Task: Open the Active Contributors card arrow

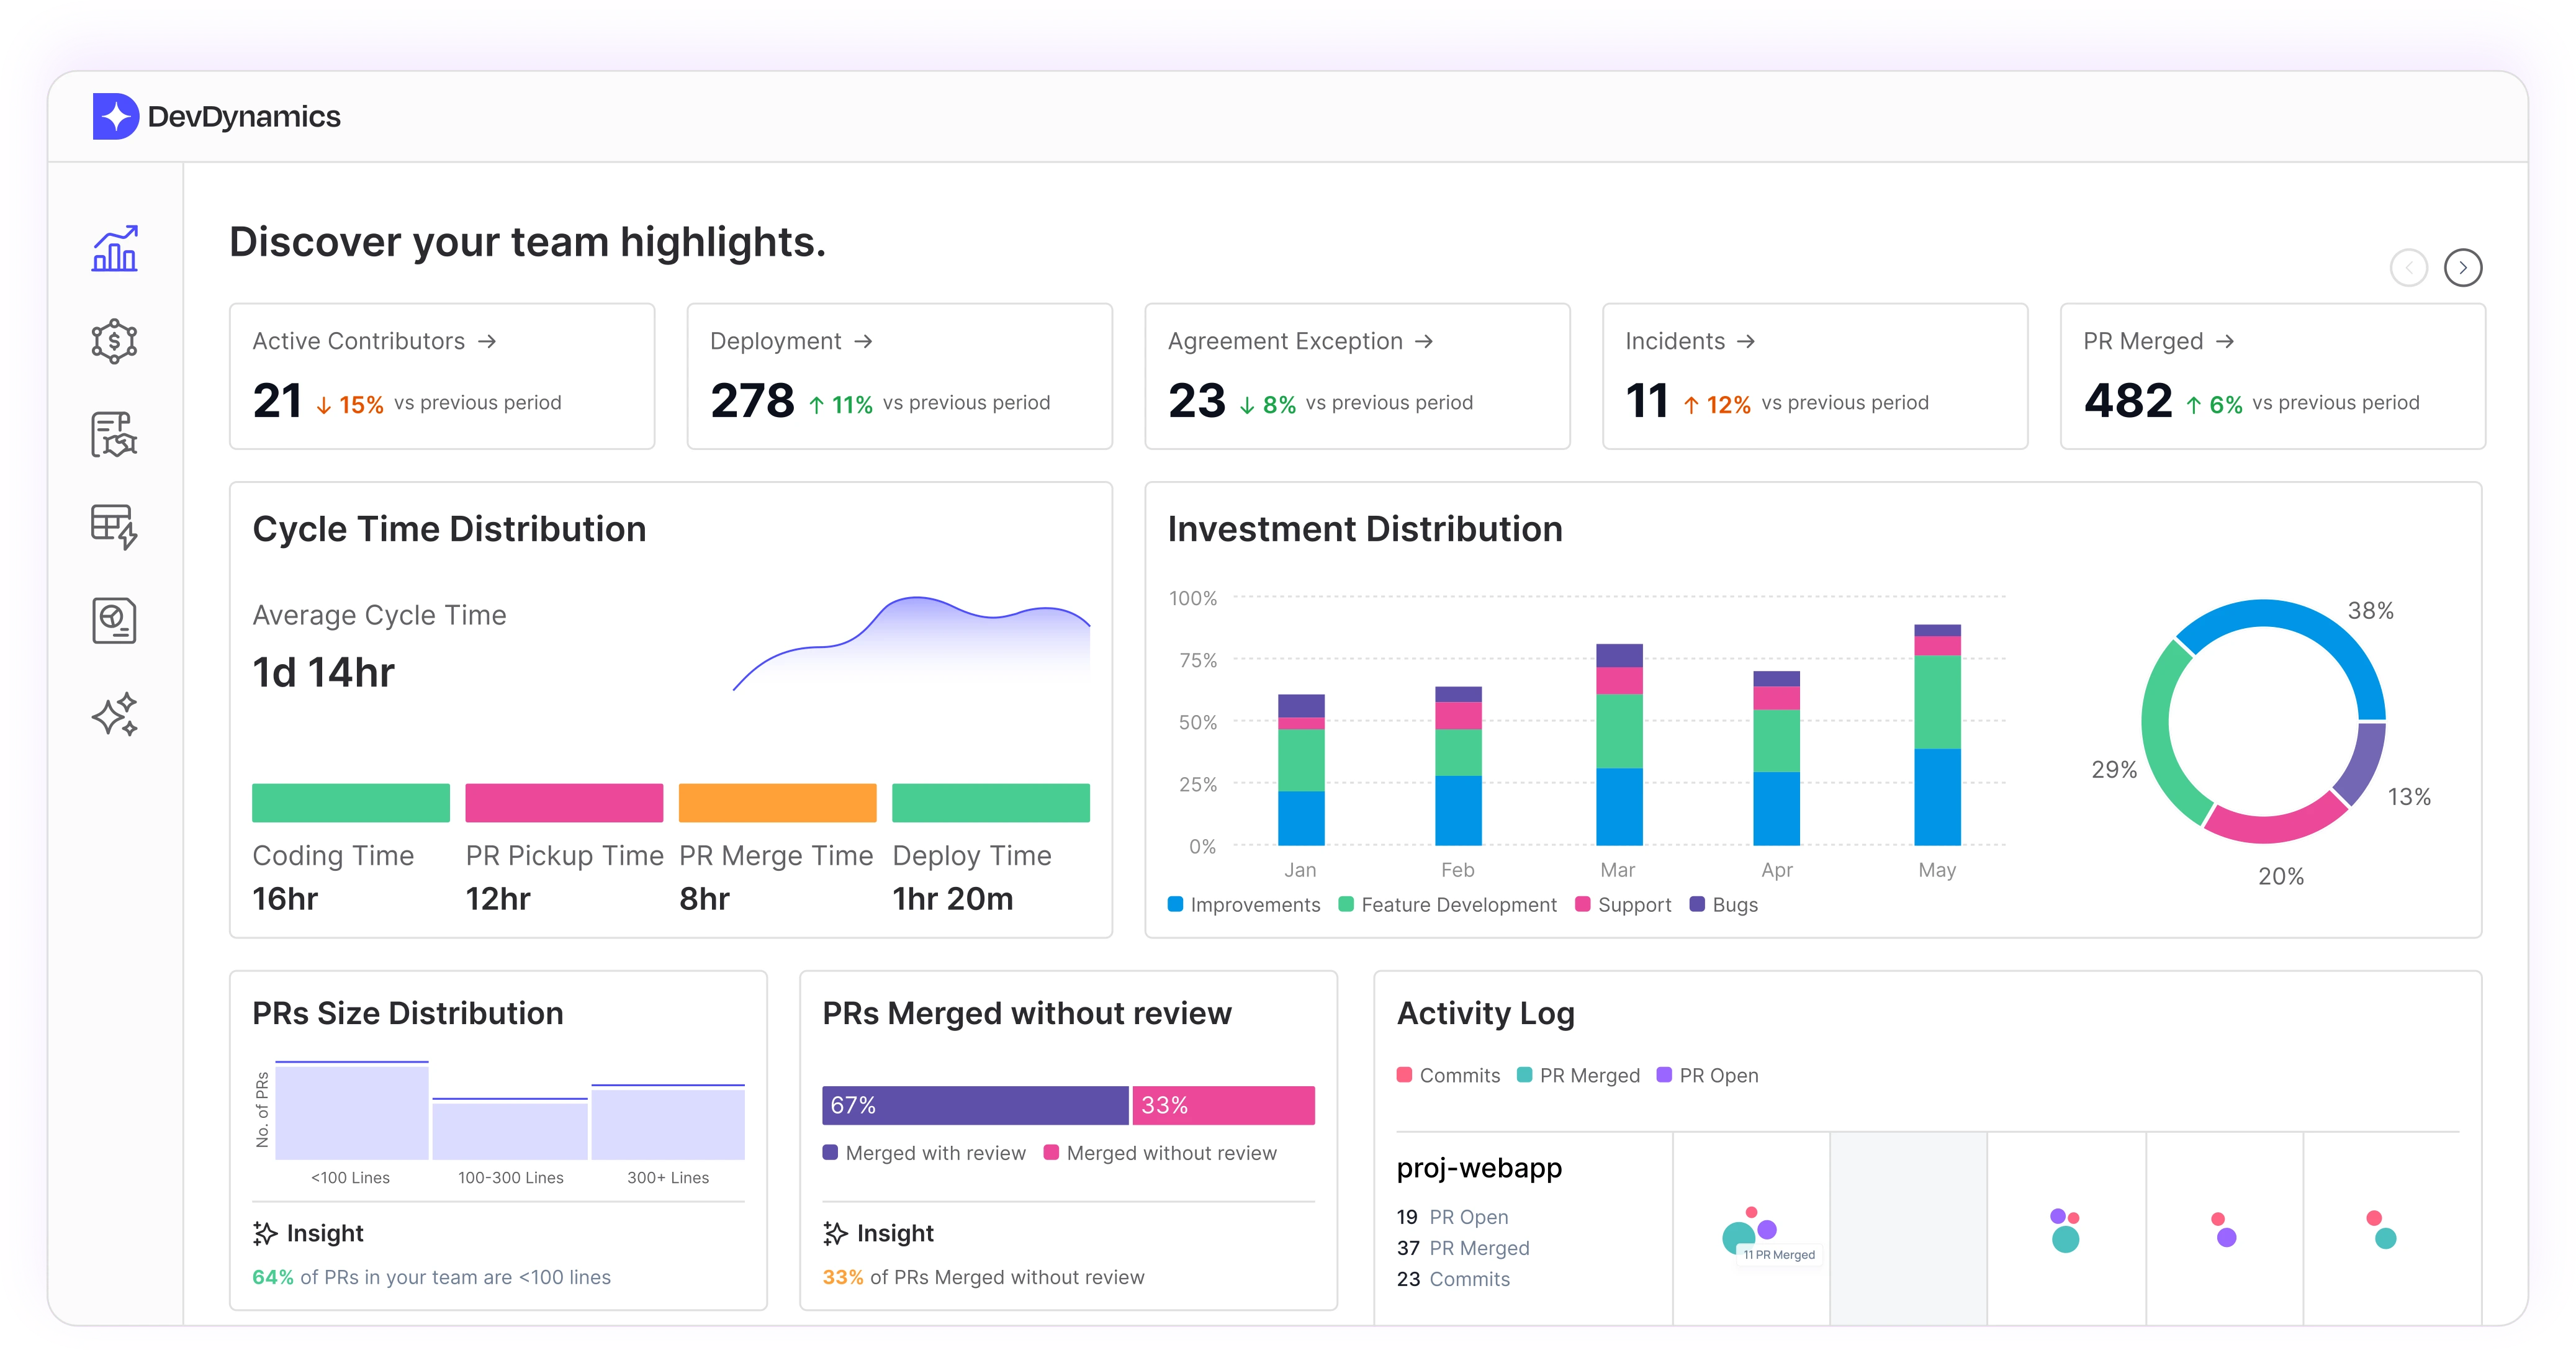Action: point(487,342)
